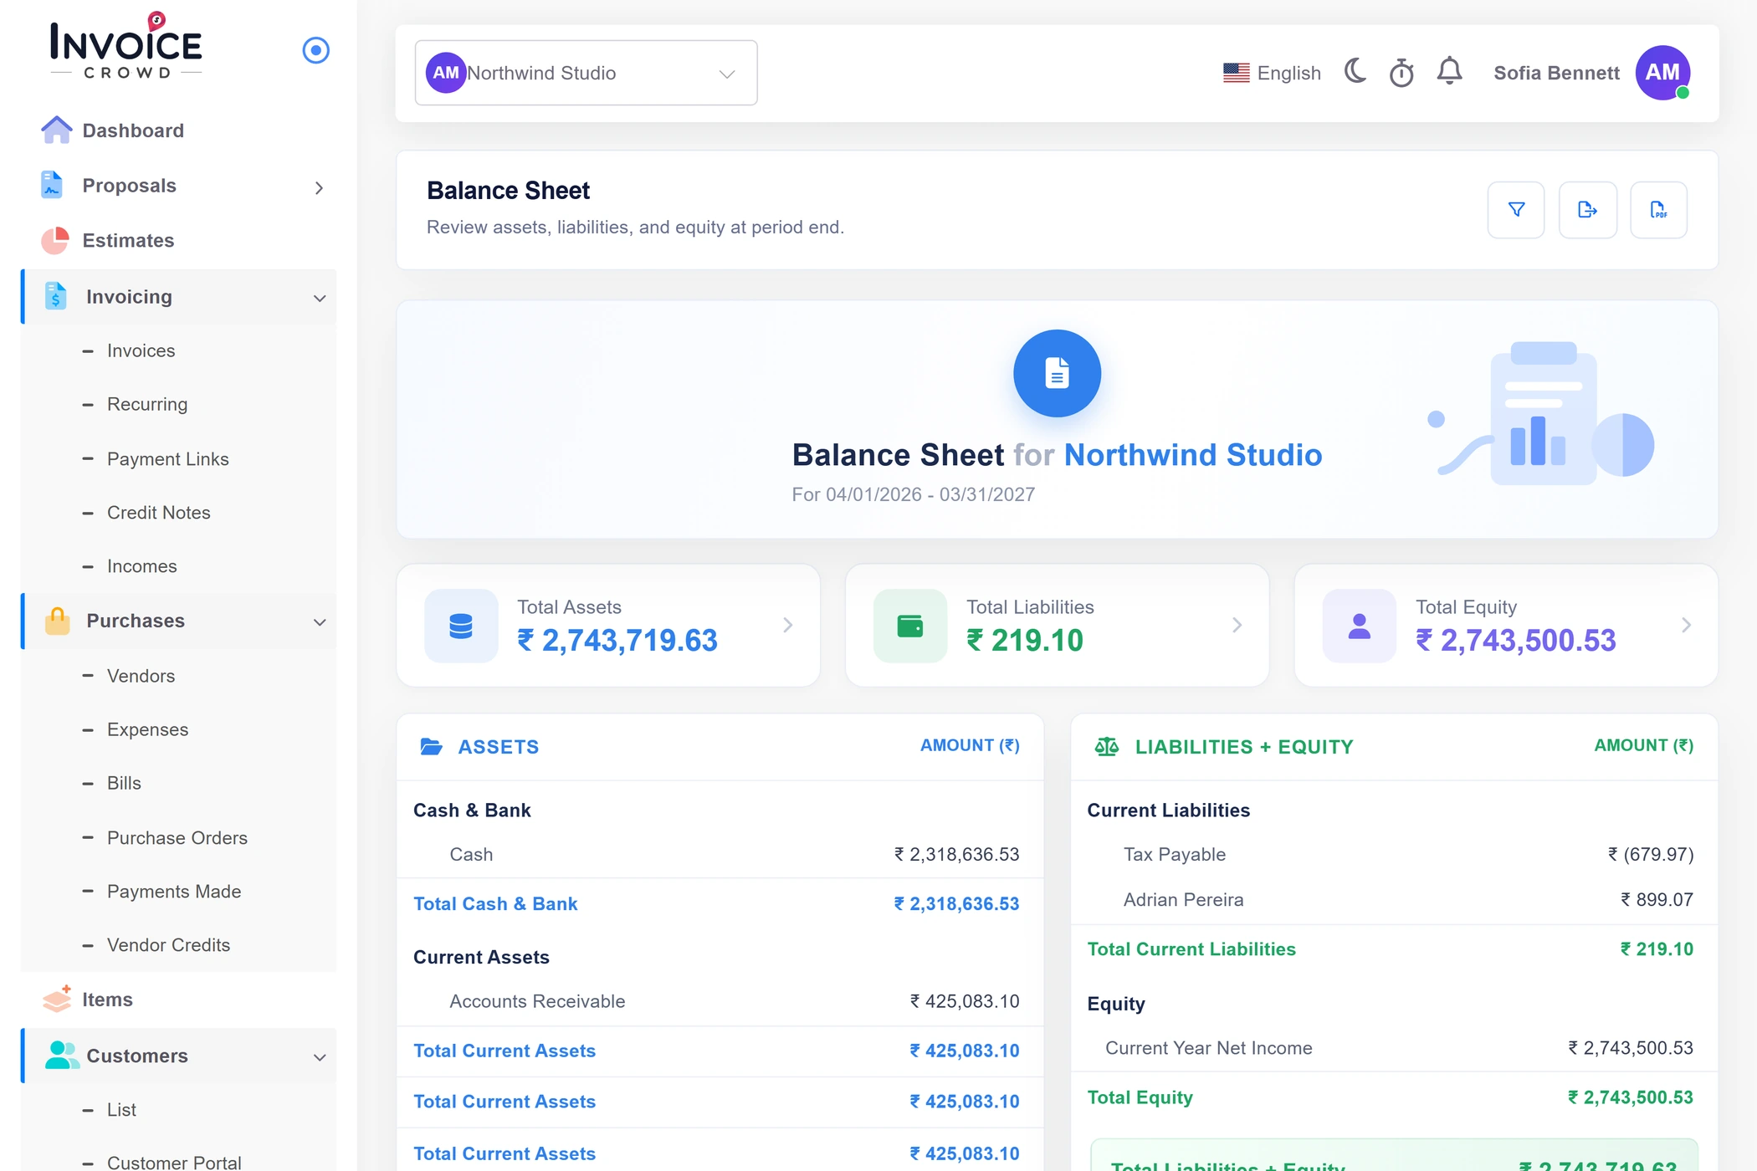1757x1171 pixels.
Task: Click the Total Equity row label
Action: (x=1140, y=1097)
